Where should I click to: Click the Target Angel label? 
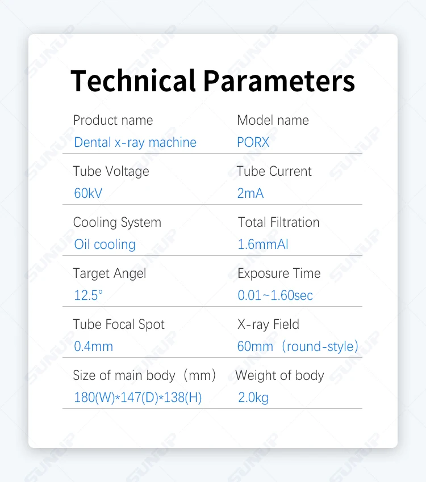point(110,273)
